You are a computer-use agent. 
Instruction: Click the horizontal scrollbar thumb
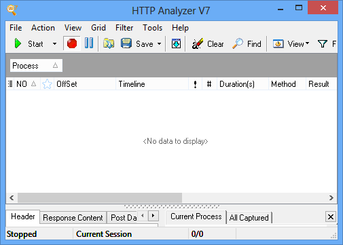tap(100, 198)
